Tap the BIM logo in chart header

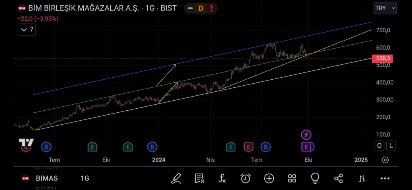coord(22,8)
